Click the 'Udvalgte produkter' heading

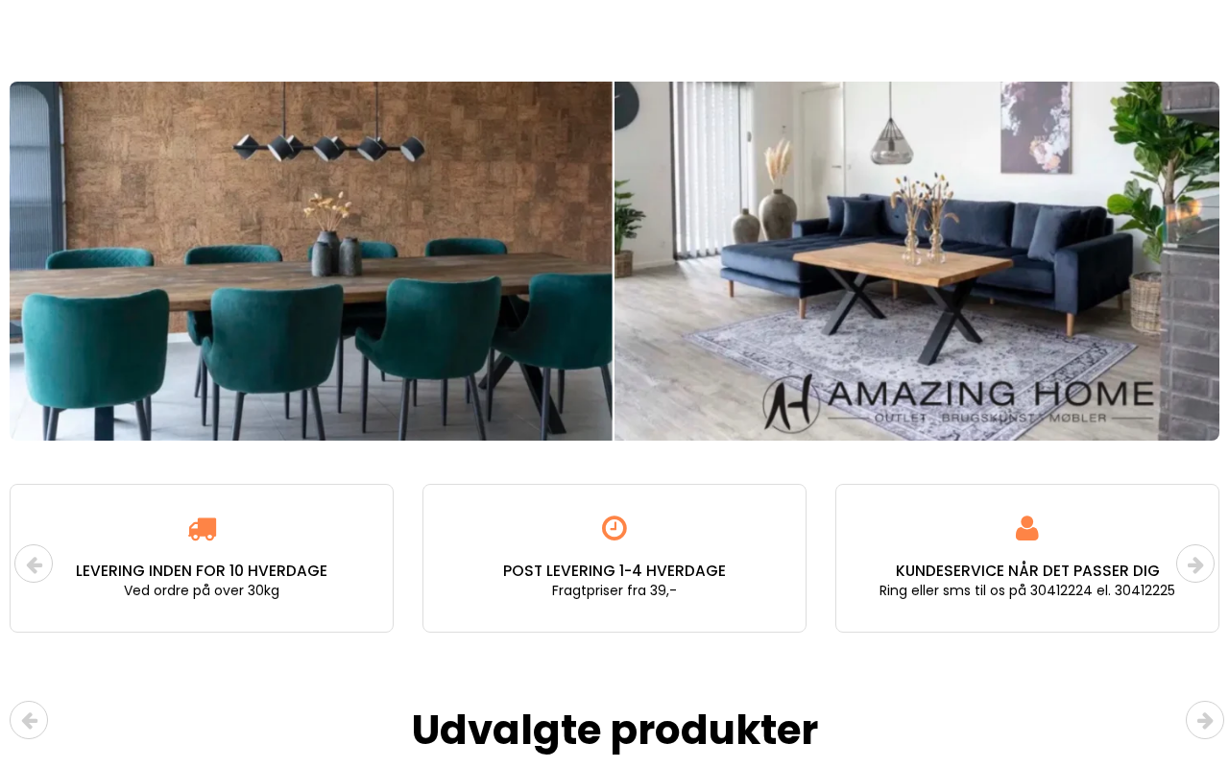click(614, 730)
